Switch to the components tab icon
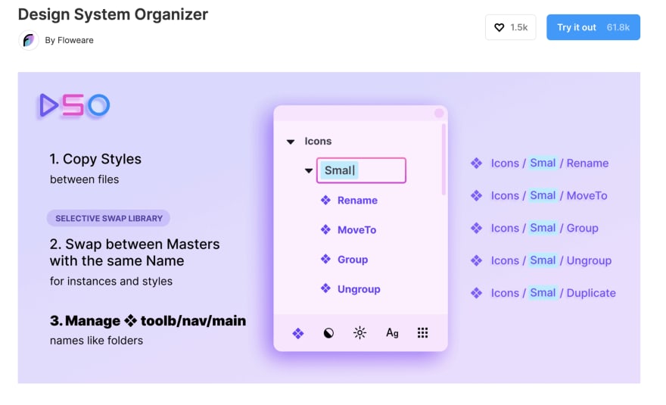The image size is (666, 405). tap(298, 333)
